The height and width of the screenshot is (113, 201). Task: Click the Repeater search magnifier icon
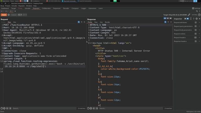(x=197, y=11)
